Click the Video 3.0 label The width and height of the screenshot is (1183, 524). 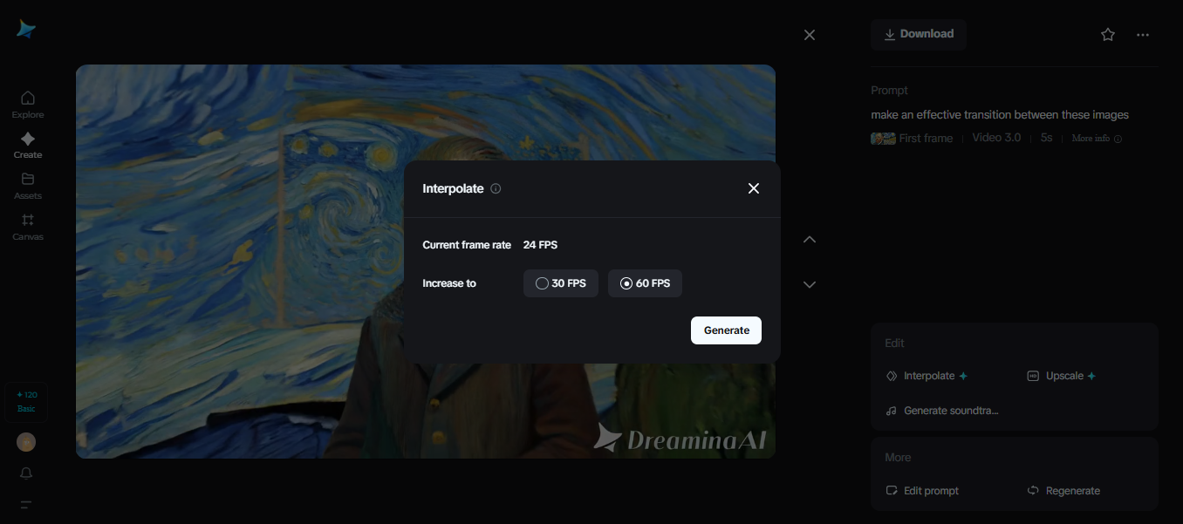point(996,138)
